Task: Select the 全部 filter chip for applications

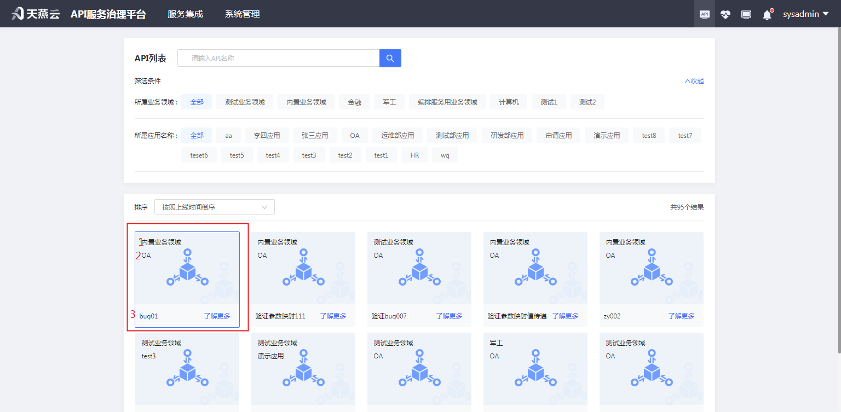Action: click(x=196, y=135)
